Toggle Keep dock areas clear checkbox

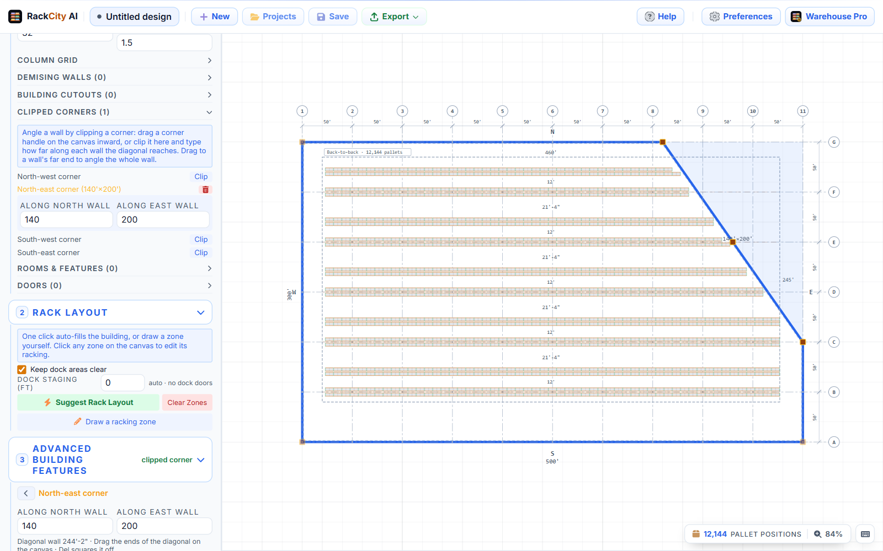click(22, 369)
